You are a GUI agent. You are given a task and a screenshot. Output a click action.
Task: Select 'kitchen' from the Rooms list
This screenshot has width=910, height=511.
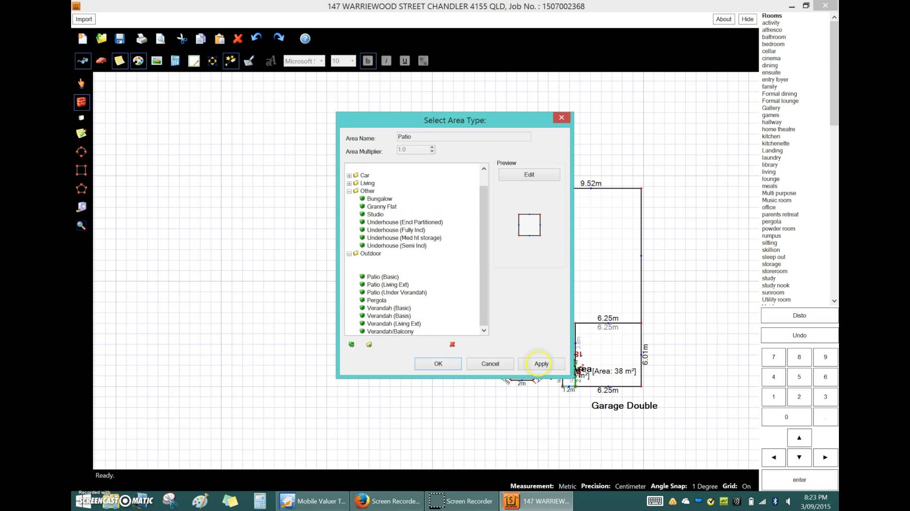771,136
